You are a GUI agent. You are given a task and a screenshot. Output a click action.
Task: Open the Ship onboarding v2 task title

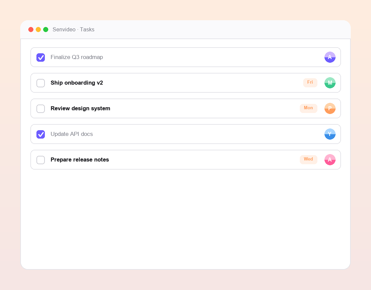tap(77, 83)
